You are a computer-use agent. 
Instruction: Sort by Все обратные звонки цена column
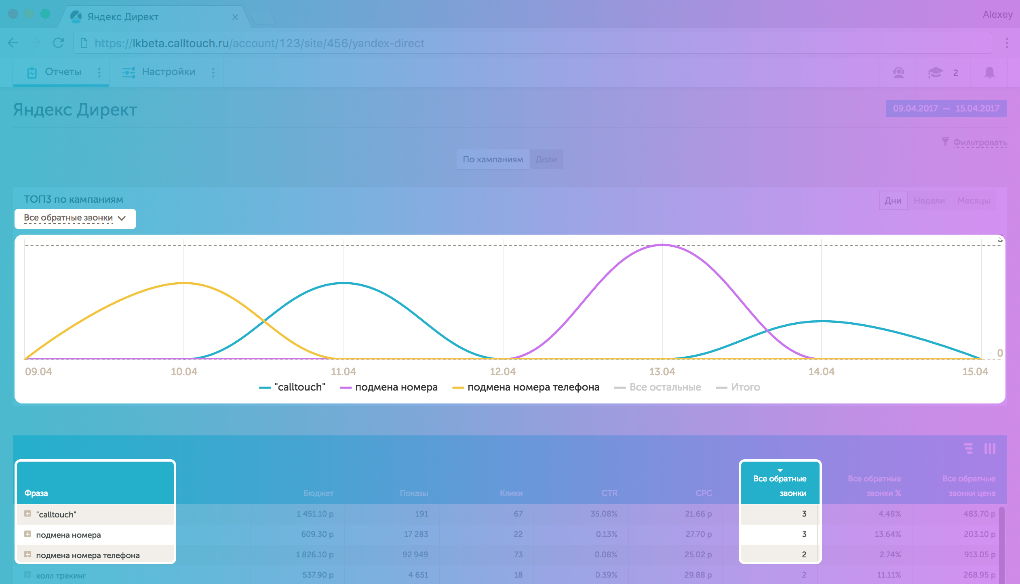pyautogui.click(x=969, y=486)
